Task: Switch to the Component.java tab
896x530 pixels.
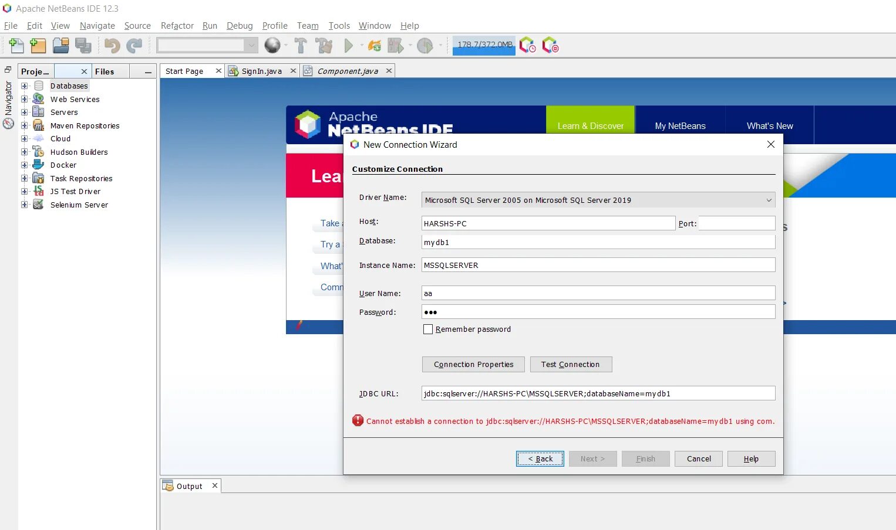Action: click(x=348, y=71)
